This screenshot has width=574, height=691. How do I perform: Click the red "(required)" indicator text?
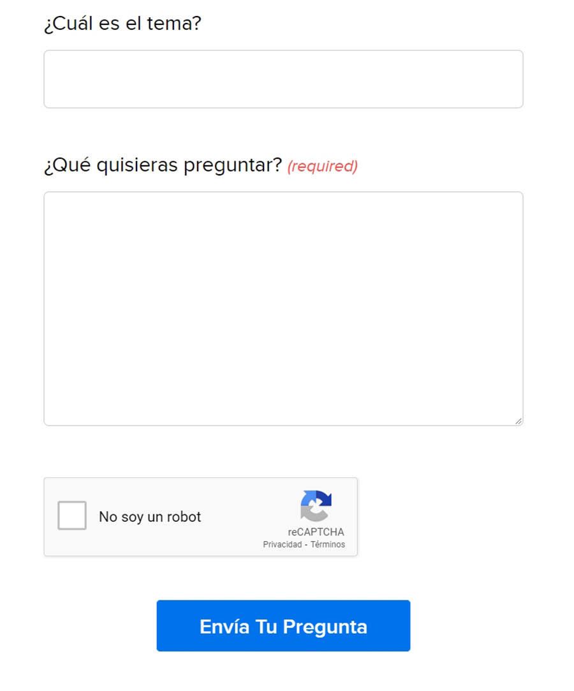tap(322, 167)
